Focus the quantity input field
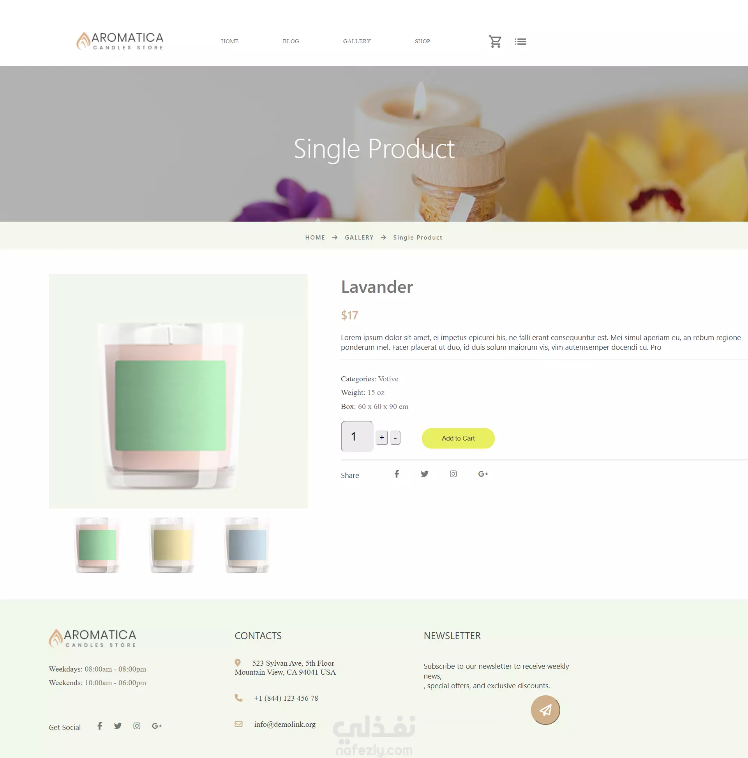Viewport: 748px width, 758px height. (x=357, y=436)
